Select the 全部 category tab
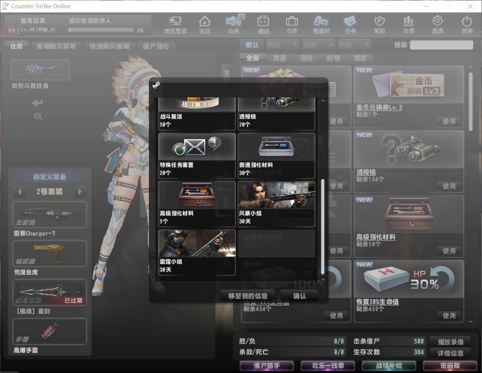The image size is (482, 373). [253, 58]
